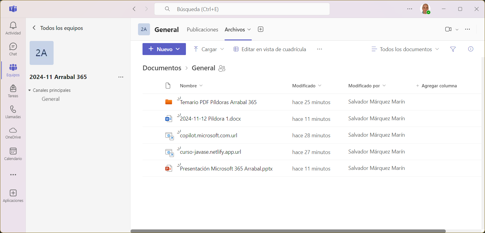Select the Archivos tab
Screen dimensions: 485x233
pyautogui.click(x=235, y=29)
